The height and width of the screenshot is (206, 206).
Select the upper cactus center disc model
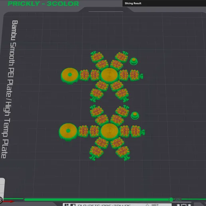click(x=109, y=75)
